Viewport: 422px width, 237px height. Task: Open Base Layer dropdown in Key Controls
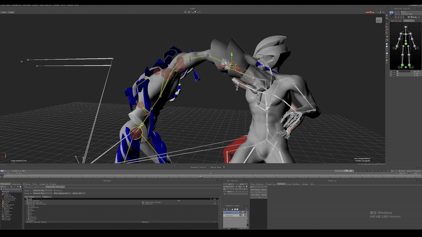pyautogui.click(x=229, y=186)
